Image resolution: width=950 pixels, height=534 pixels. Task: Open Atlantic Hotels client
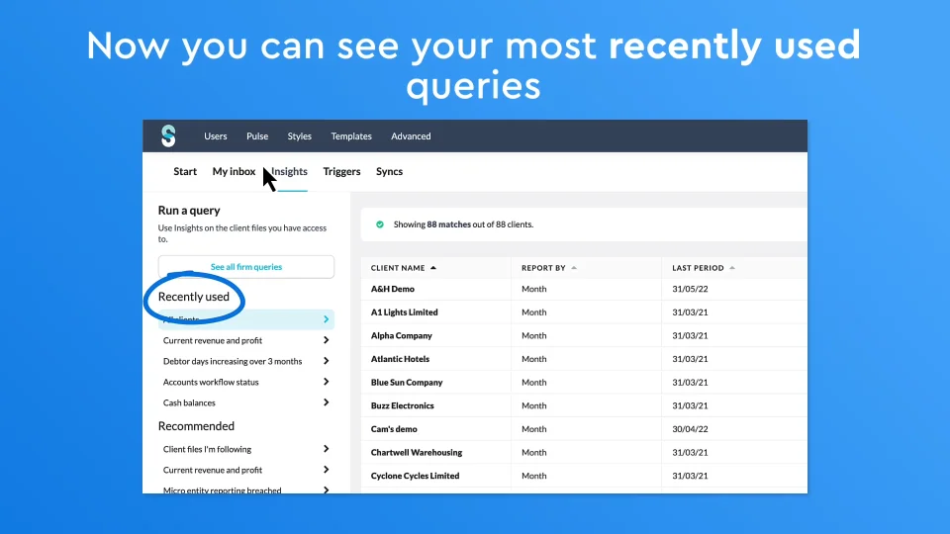pos(400,359)
